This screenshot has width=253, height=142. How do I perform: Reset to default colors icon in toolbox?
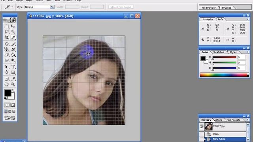[5, 98]
